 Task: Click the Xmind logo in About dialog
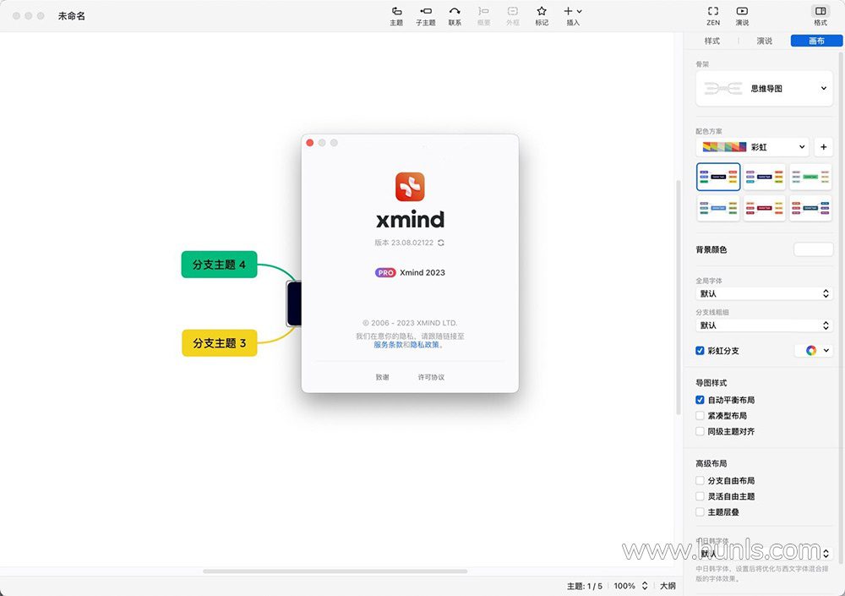click(x=410, y=187)
